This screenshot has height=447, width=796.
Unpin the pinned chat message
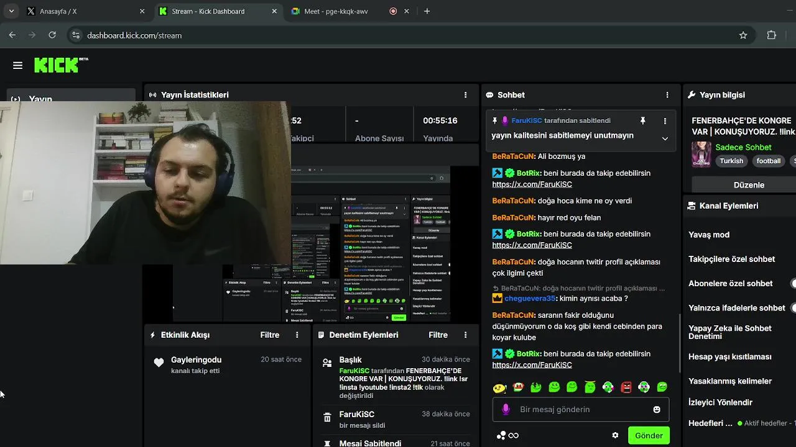pos(642,120)
